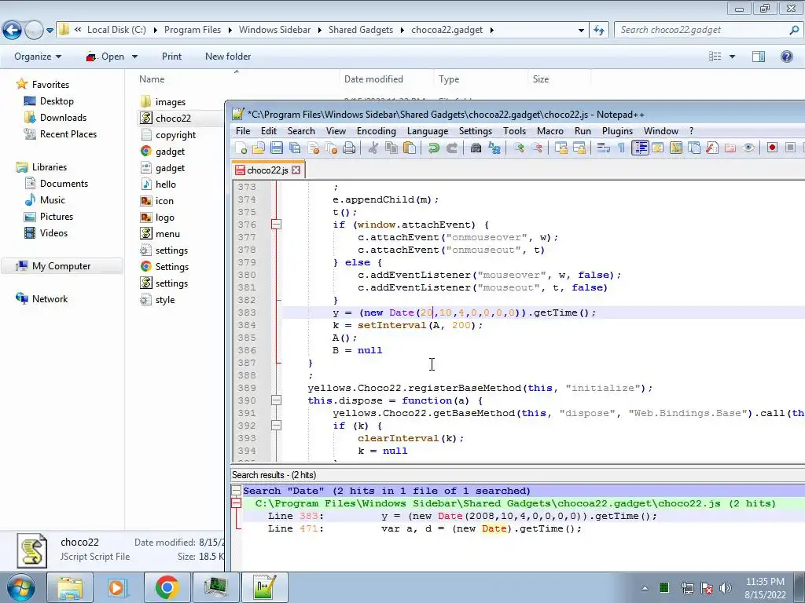Click Redo arrow icon
The width and height of the screenshot is (805, 603).
[452, 148]
